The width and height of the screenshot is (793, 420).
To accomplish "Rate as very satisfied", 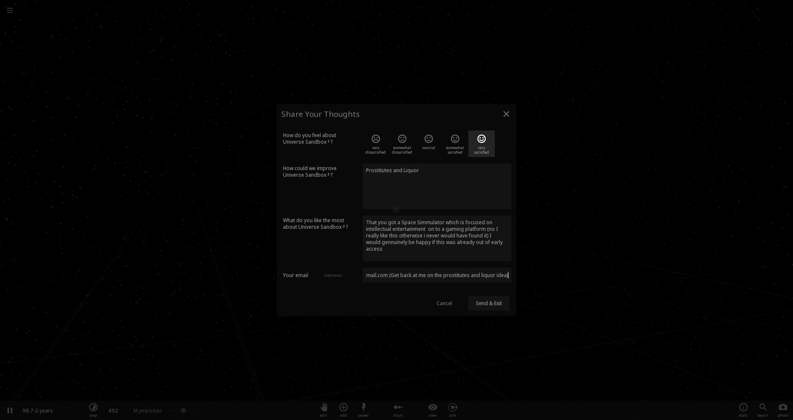I will point(482,144).
